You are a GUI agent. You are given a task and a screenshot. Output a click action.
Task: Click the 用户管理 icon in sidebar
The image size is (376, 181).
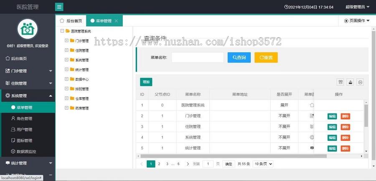[13, 129]
